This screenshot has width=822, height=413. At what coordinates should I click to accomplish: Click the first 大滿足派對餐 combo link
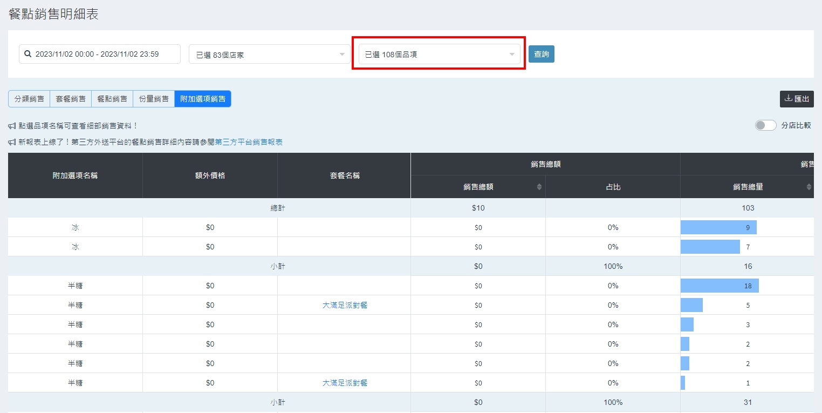[345, 305]
